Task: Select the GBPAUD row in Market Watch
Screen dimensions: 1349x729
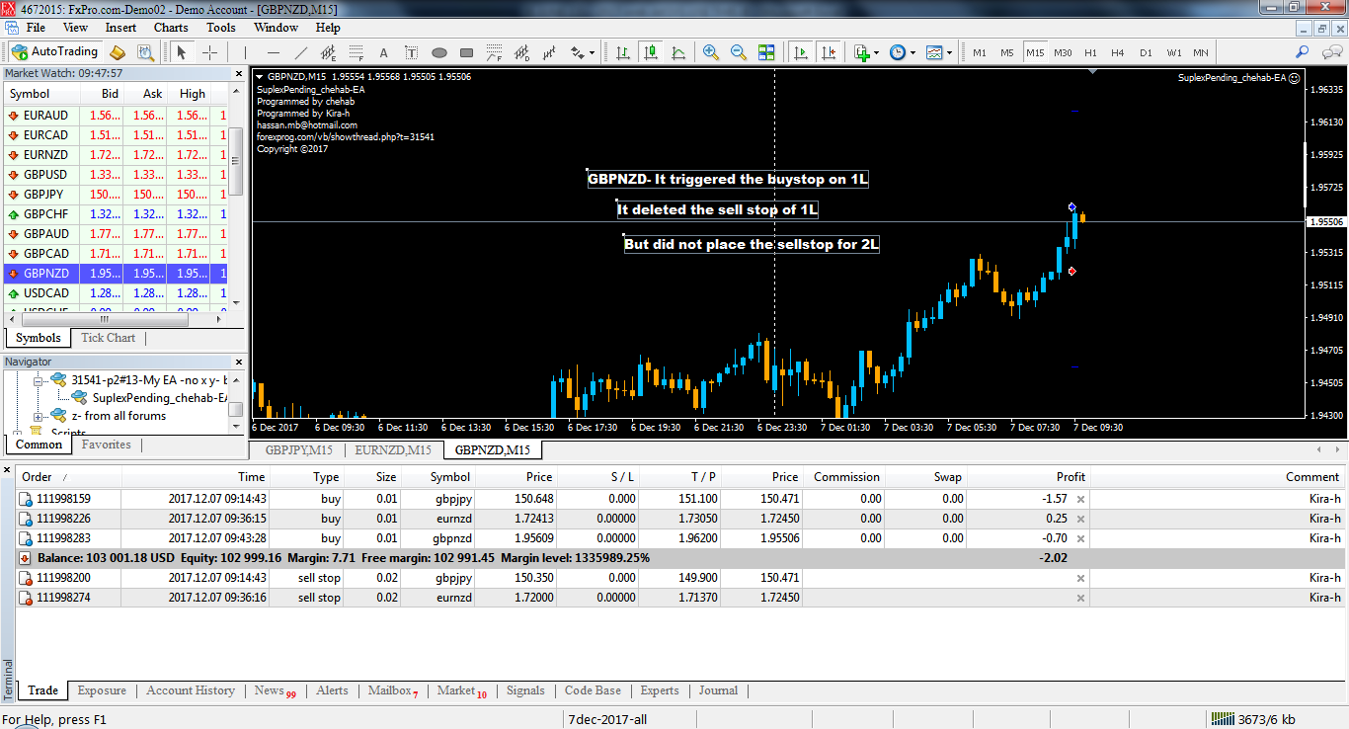Action: (x=116, y=234)
